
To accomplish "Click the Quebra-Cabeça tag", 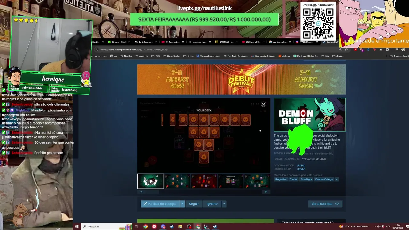I will pos(324,179).
